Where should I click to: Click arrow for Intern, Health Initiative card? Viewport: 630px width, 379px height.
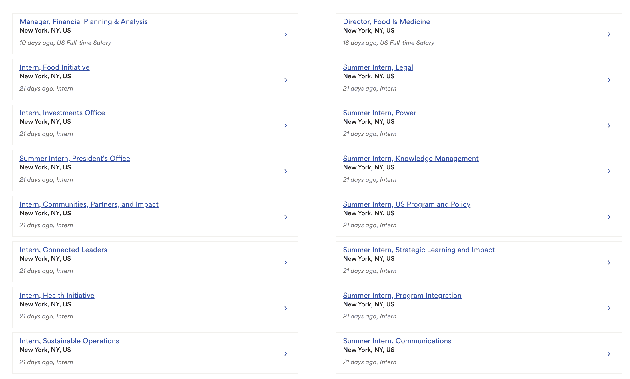coord(286,308)
